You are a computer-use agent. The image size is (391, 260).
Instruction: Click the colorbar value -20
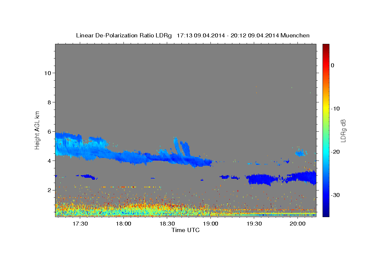tap(336, 152)
